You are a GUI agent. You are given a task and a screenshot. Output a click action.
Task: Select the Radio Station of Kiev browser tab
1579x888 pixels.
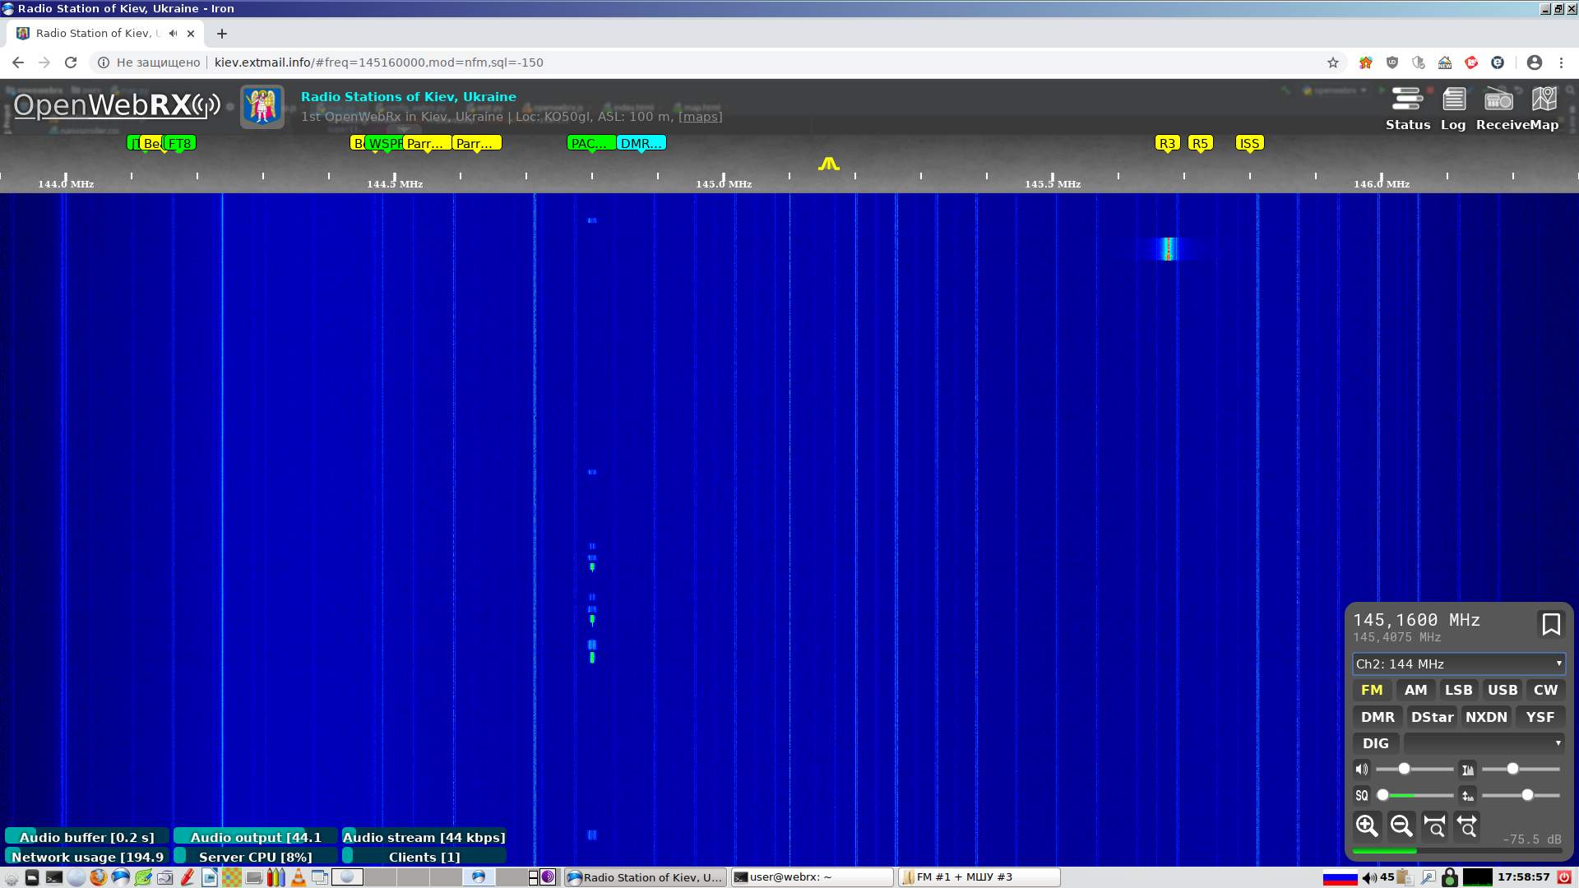(105, 34)
